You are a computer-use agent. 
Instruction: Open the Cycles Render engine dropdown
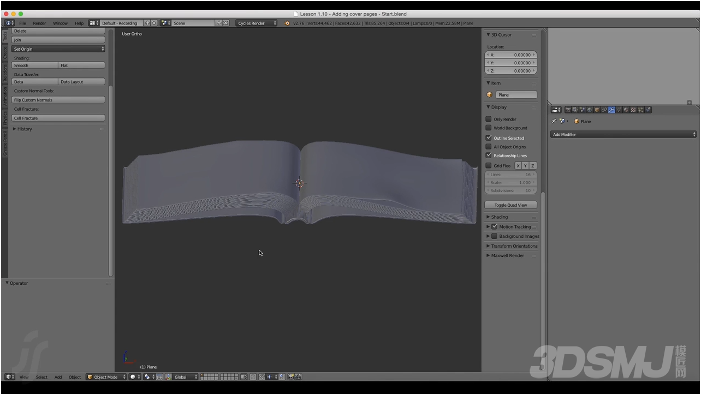tap(257, 23)
